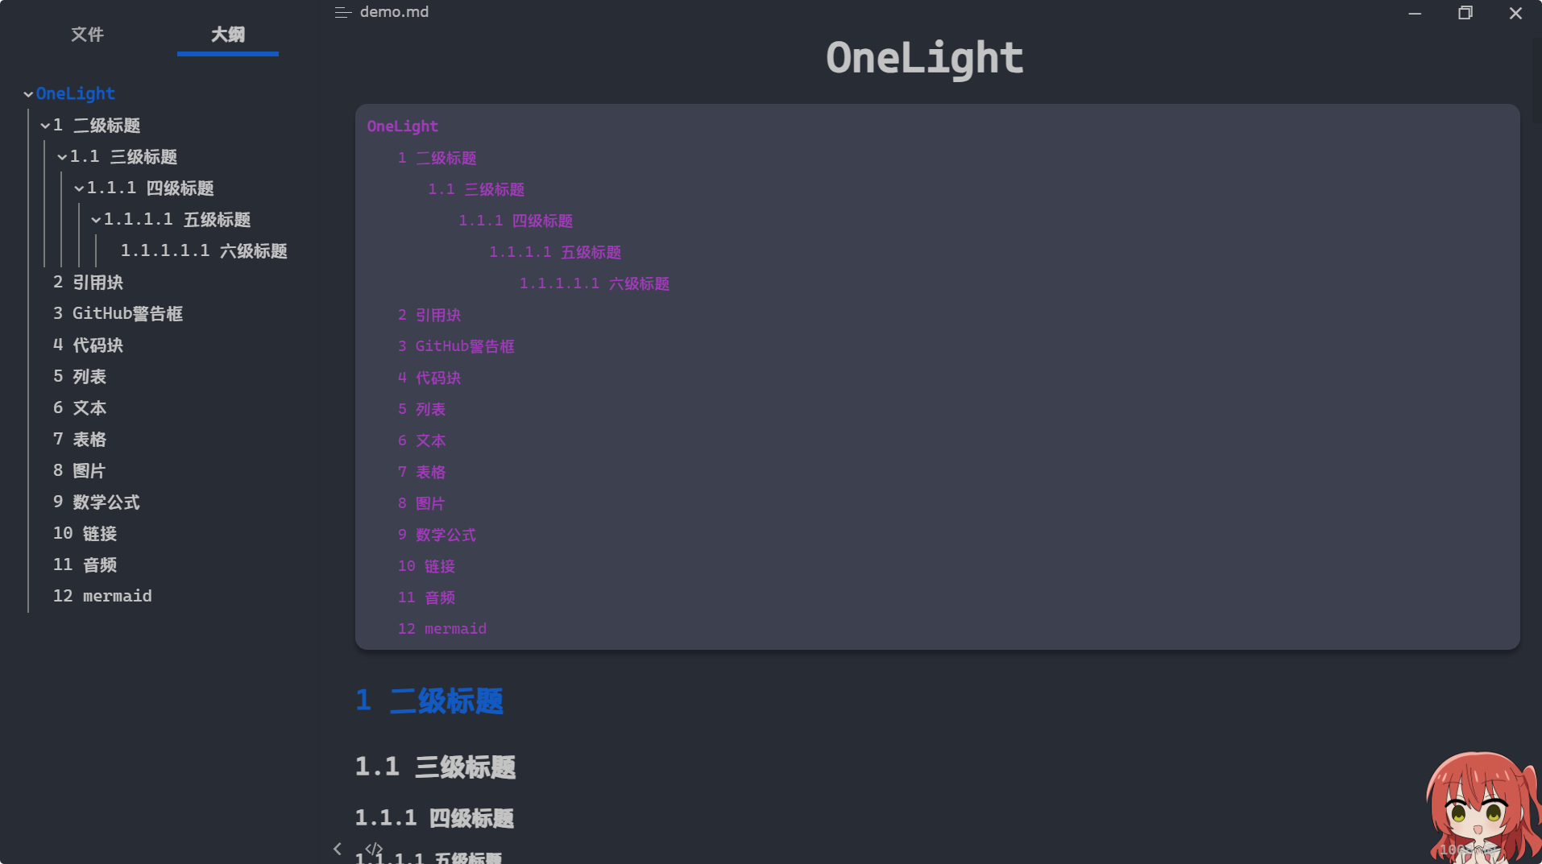This screenshot has height=864, width=1542.
Task: Click TOC link 1.1.1.1.1 六级标题
Action: pyautogui.click(x=595, y=283)
